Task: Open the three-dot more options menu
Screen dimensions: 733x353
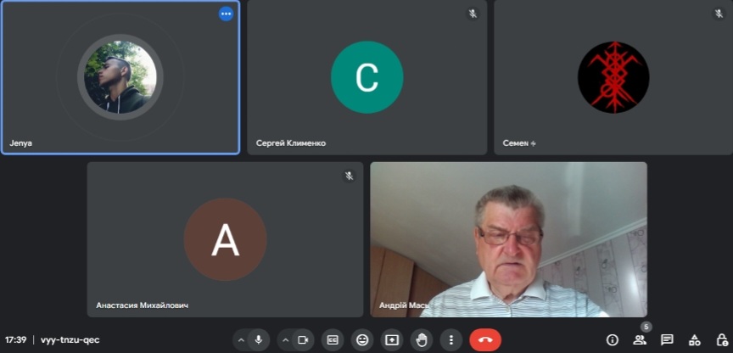Action: [450, 340]
